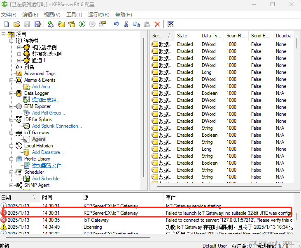Viewport: 301px width, 248px height.
Task: Select the Scheduler calendar icon
Action: click(19, 172)
